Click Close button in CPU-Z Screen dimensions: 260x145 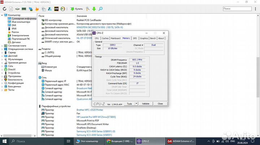click(x=160, y=104)
